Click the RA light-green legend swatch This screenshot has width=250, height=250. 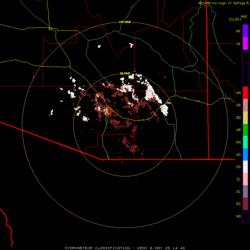(x=245, y=142)
